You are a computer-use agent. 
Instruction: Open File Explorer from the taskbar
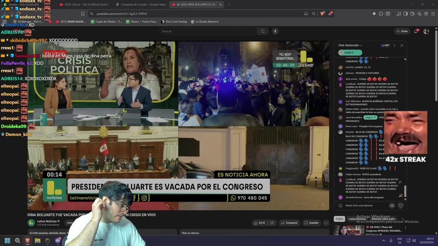tap(38, 241)
